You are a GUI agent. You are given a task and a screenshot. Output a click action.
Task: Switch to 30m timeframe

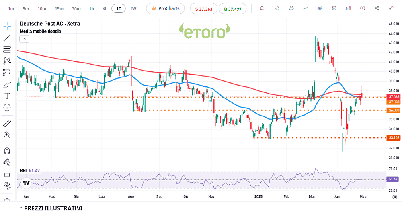click(x=76, y=9)
